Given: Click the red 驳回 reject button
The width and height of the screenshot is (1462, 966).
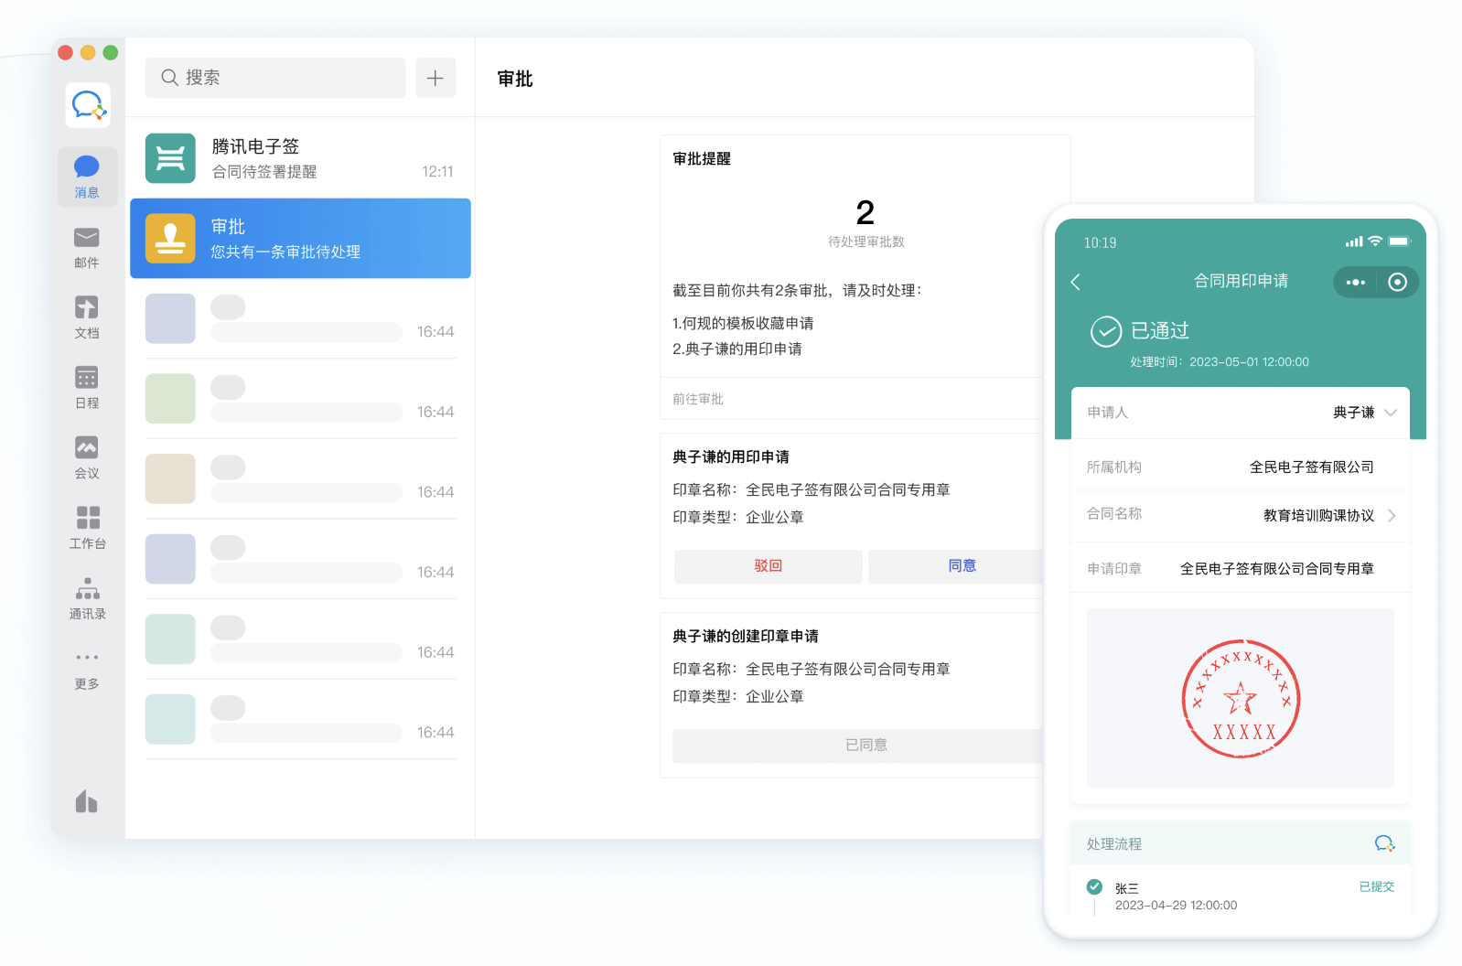Looking at the screenshot, I should (x=769, y=566).
